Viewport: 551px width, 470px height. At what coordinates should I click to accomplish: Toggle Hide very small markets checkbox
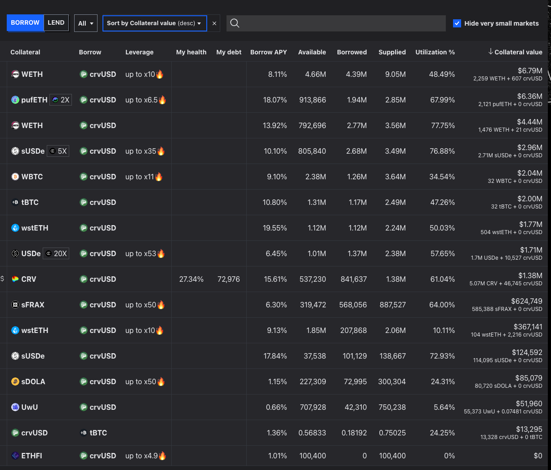[457, 23]
